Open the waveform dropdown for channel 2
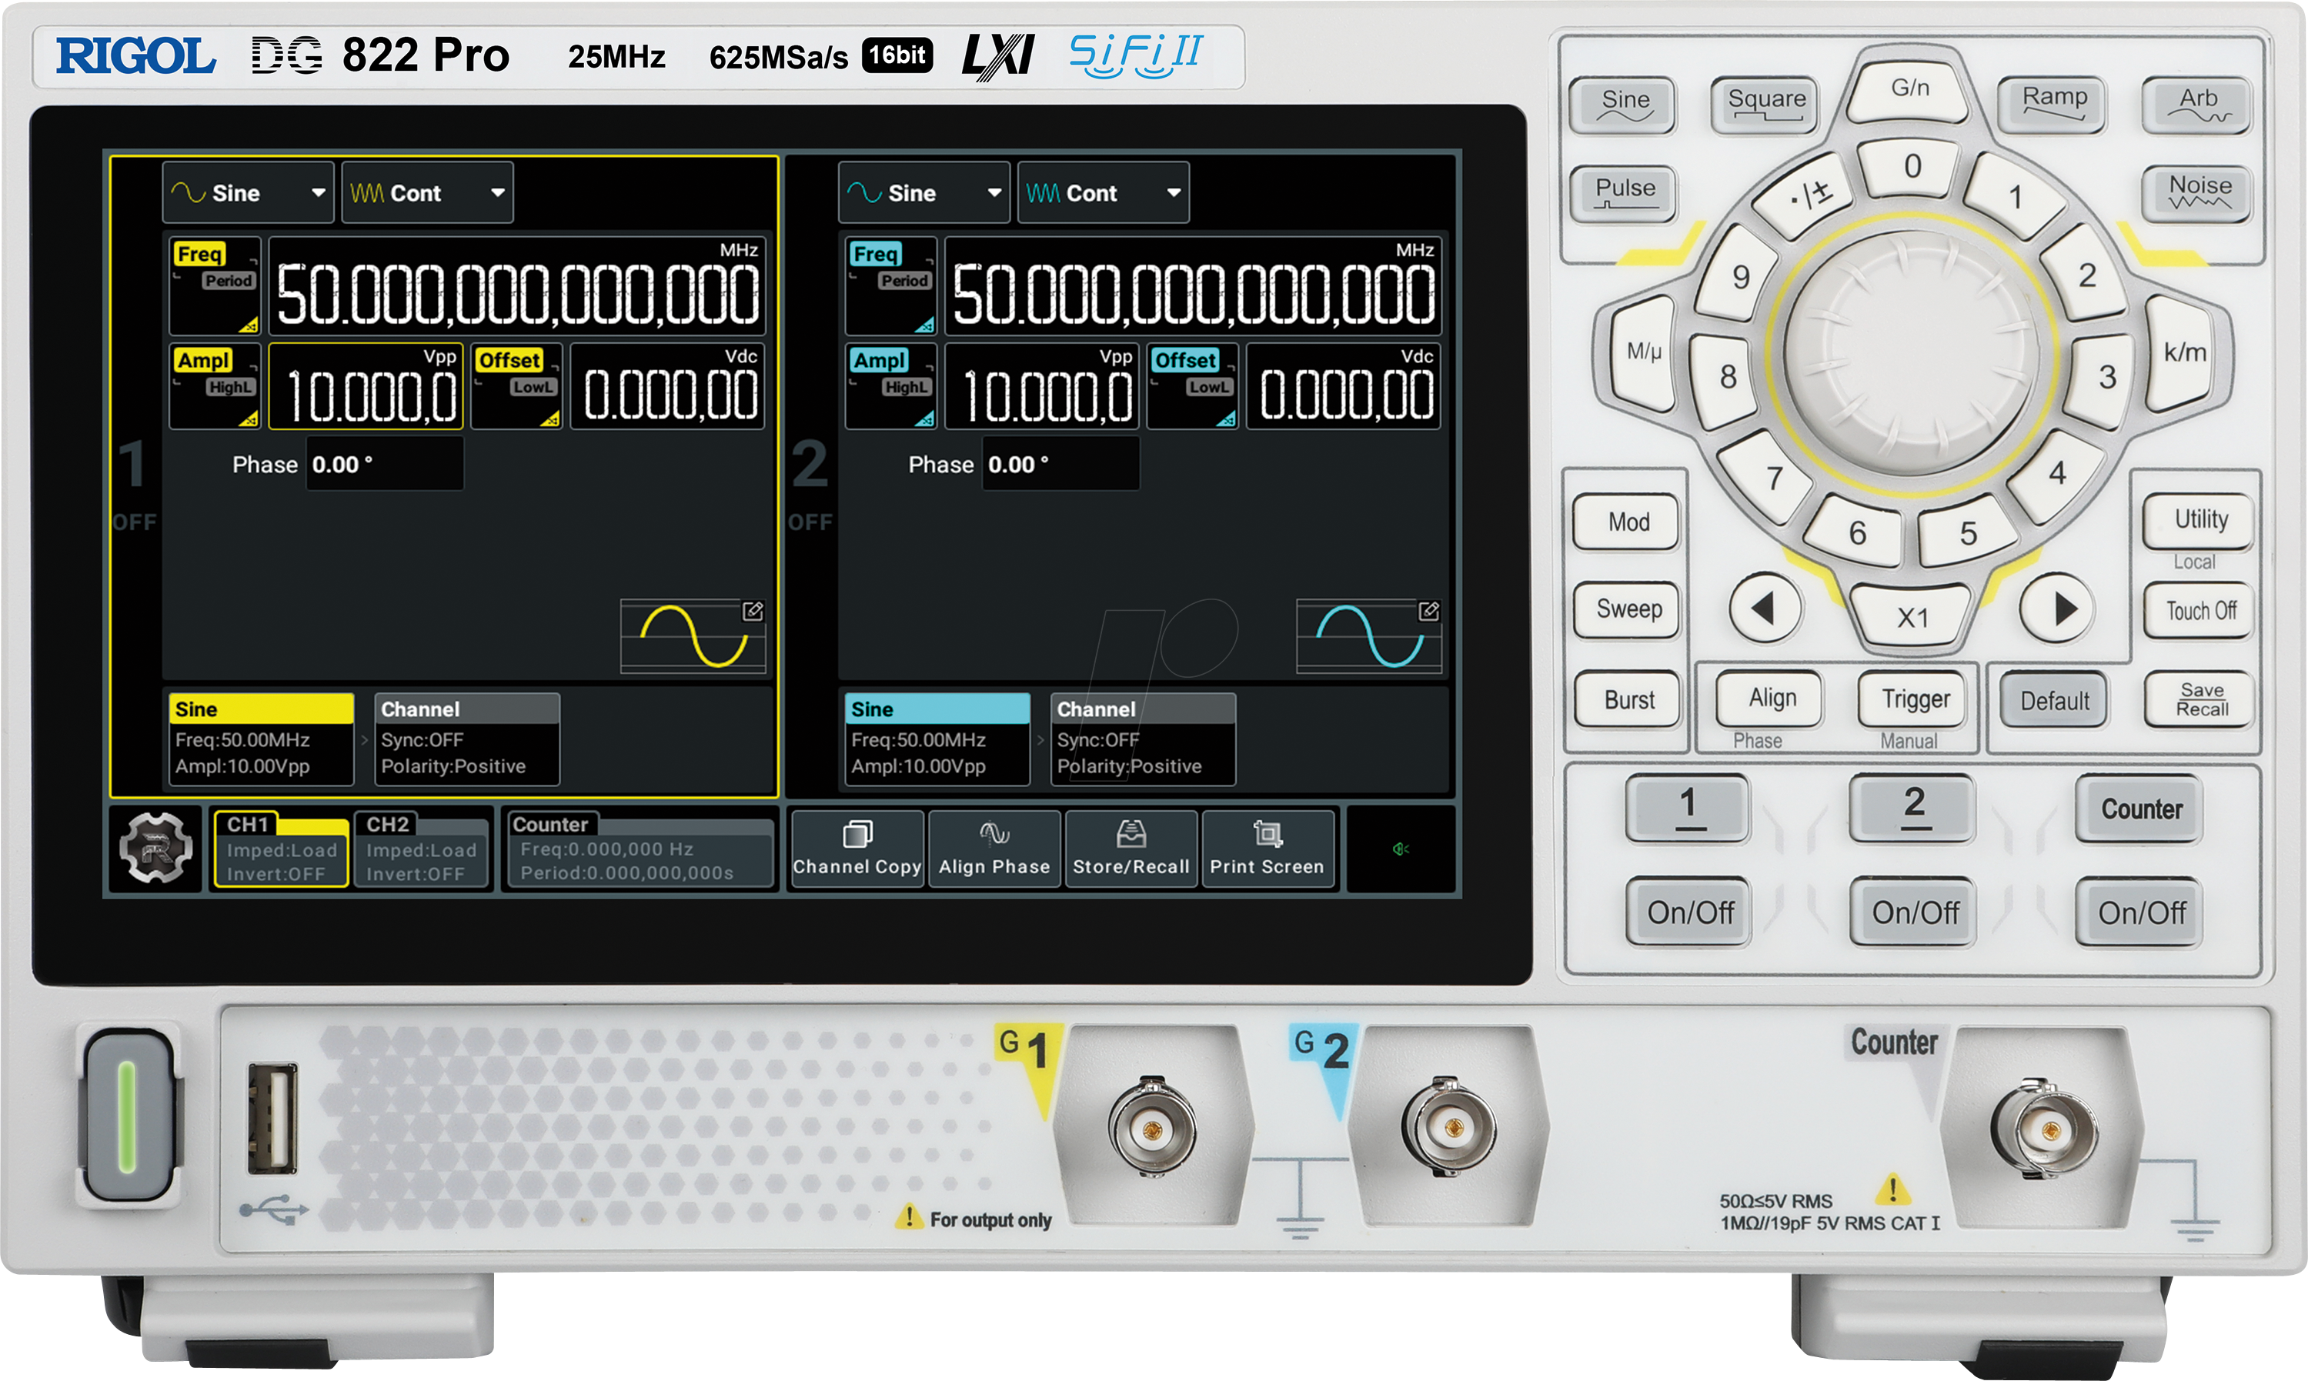 tap(924, 192)
